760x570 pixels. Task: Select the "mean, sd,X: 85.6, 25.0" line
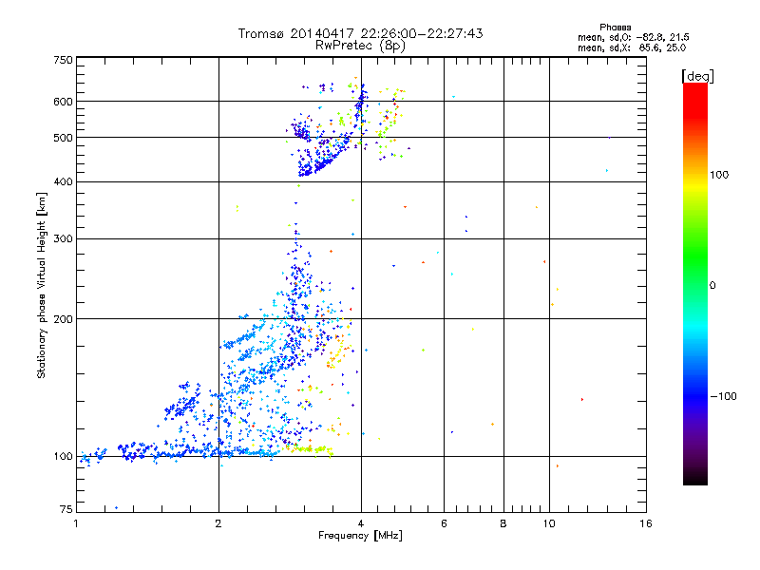[x=632, y=48]
